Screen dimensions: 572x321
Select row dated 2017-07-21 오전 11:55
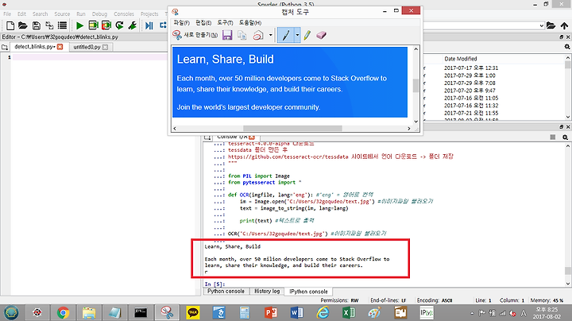point(471,113)
